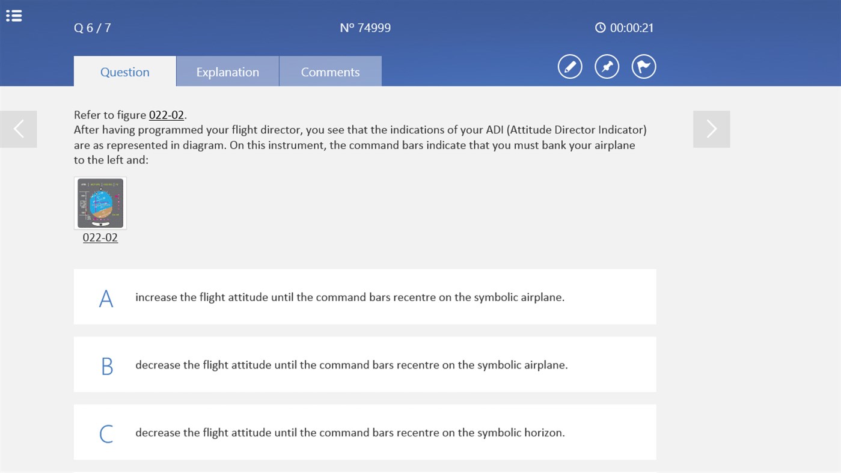This screenshot has width=841, height=473.
Task: Advance to the next question arrow
Action: pyautogui.click(x=711, y=129)
